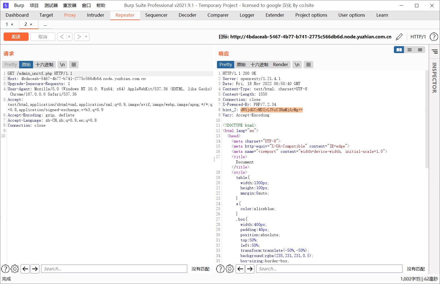Toggle response newline display \n
The width and height of the screenshot is (440, 284).
click(297, 64)
